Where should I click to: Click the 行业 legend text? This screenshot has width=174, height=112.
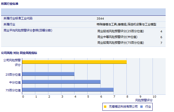point(148,107)
